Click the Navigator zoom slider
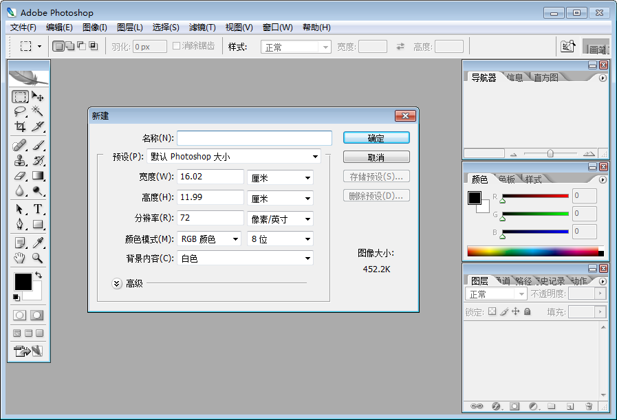Screen dimensions: 617x420 point(550,153)
